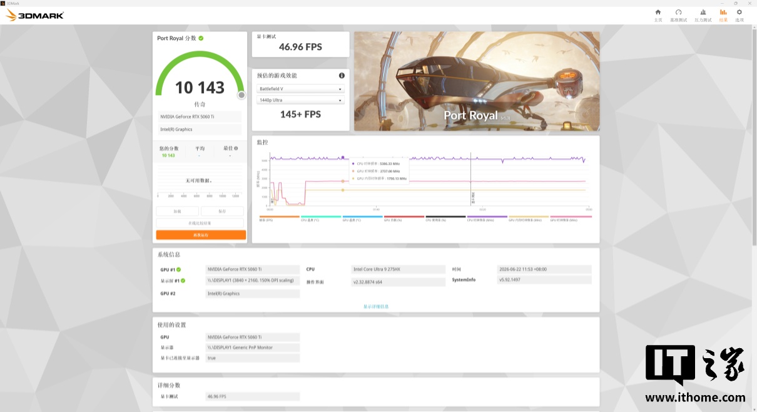Click the 46.96 FPS value under 详细分数
This screenshot has width=757, height=412.
click(x=252, y=396)
